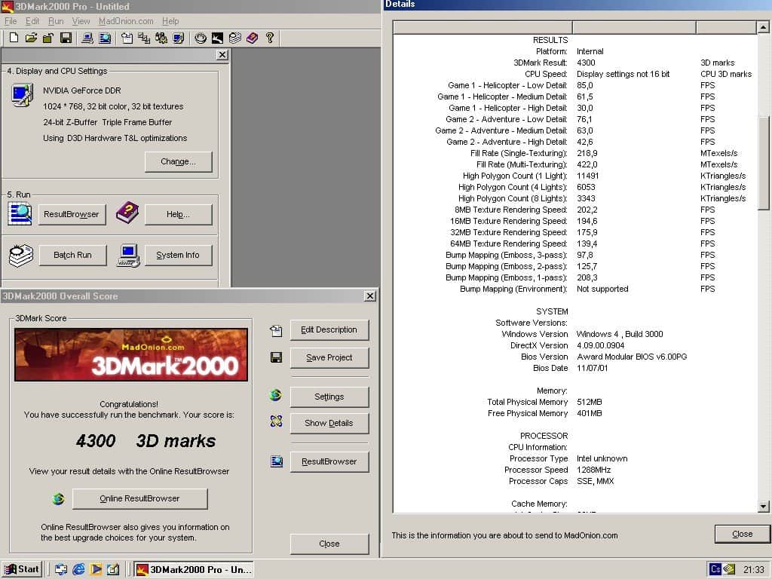Click the stacked papers icon left of Batch Run

tap(21, 255)
